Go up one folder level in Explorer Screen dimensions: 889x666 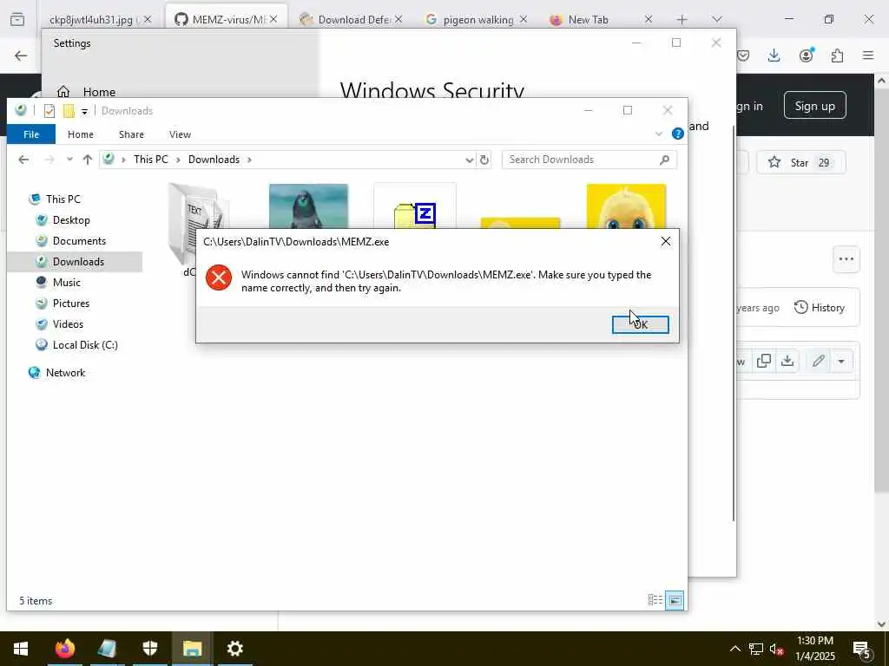(x=88, y=160)
